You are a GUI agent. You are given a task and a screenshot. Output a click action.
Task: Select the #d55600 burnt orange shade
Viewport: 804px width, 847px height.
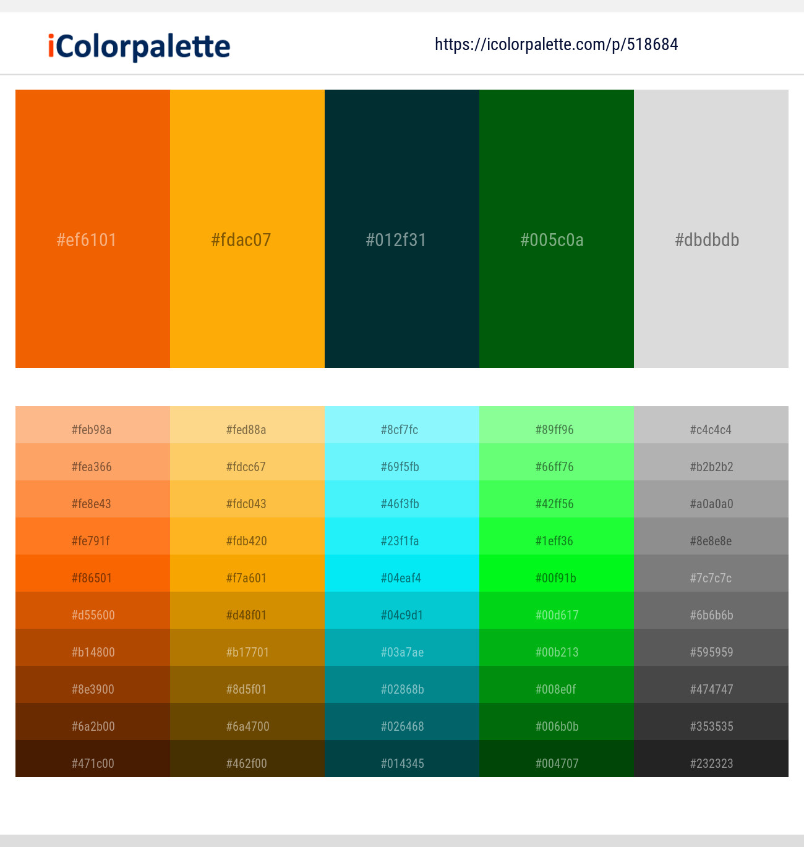[x=93, y=610]
